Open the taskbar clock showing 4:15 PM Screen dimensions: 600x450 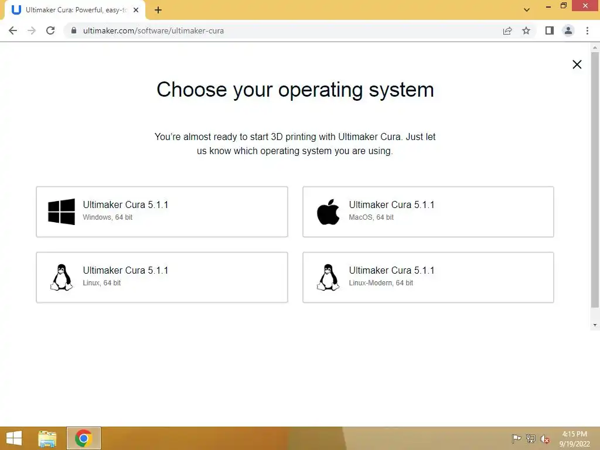coord(574,439)
